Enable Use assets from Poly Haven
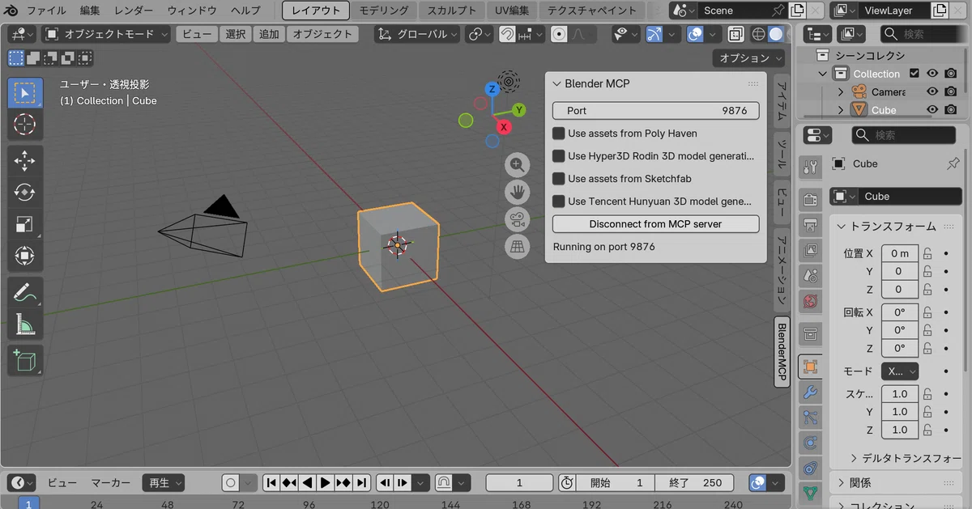Image resolution: width=972 pixels, height=509 pixels. click(x=559, y=134)
